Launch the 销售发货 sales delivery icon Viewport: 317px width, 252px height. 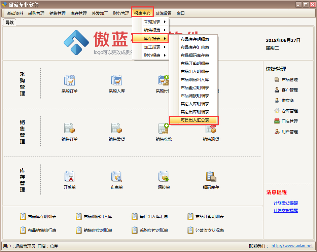(x=116, y=129)
